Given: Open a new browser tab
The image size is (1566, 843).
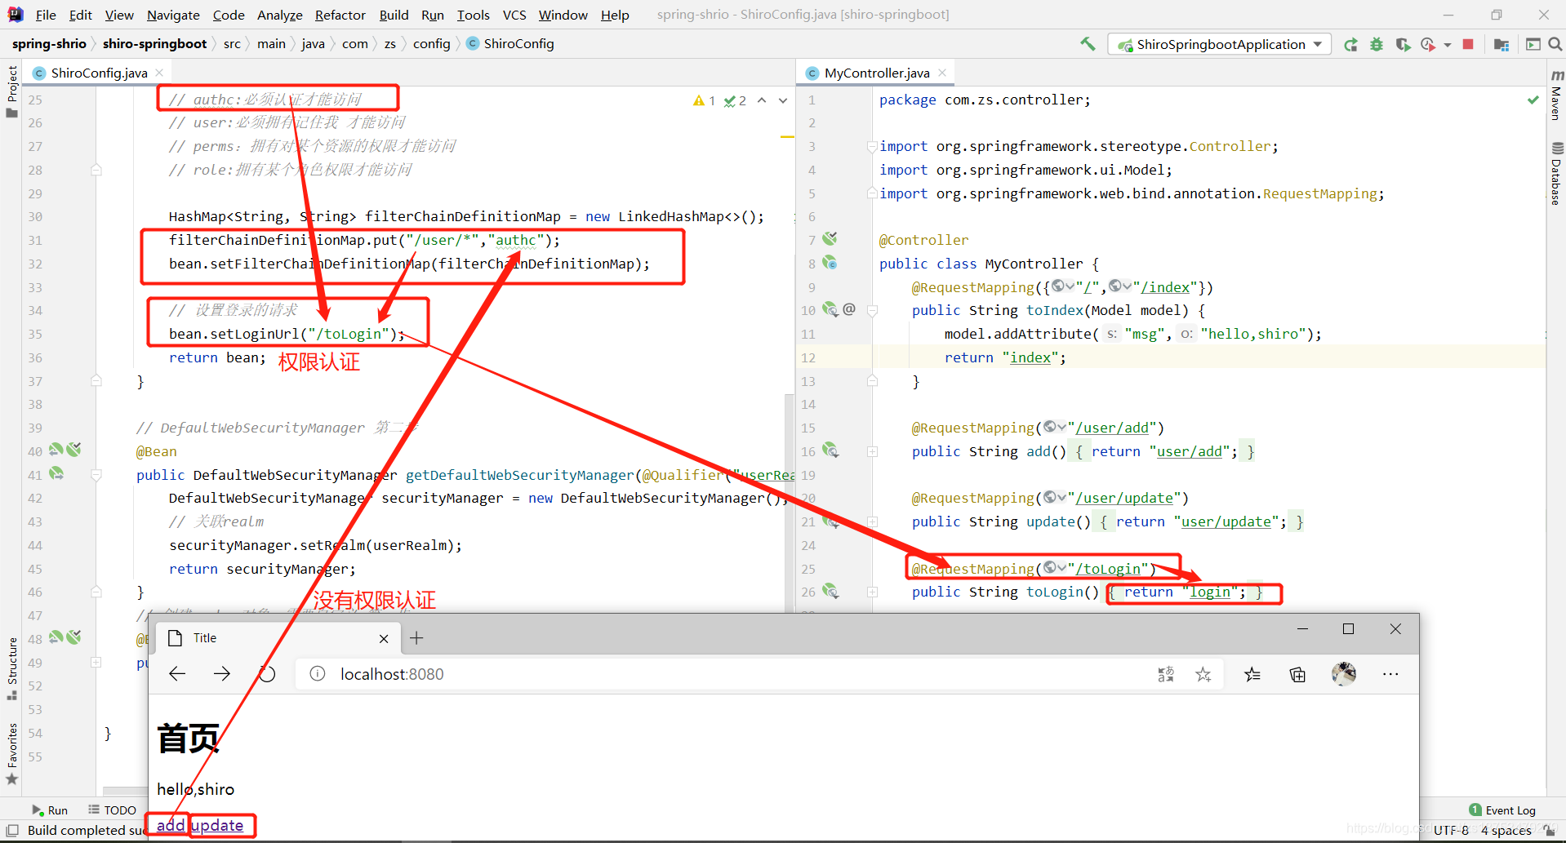Looking at the screenshot, I should point(416,638).
